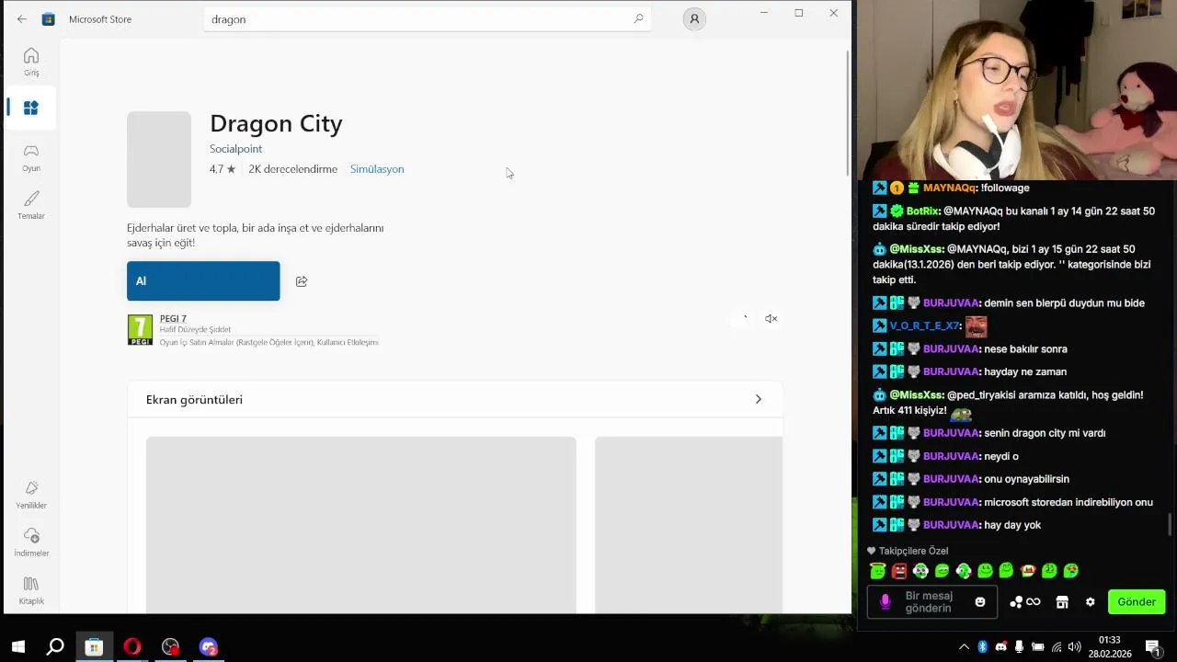This screenshot has height=662, width=1177.
Task: Open the first screenshot thumbnail
Action: tap(361, 524)
